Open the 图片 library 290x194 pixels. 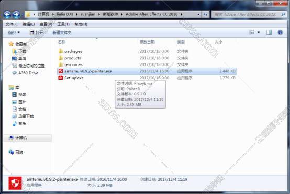(x=22, y=102)
